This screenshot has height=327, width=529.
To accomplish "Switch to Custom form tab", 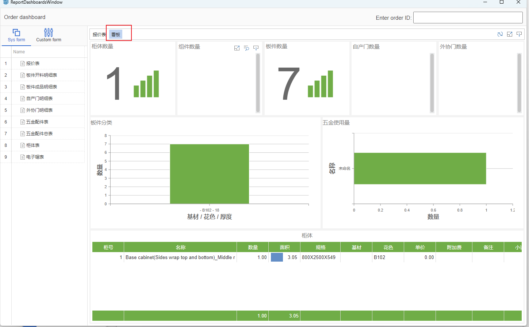I will coord(49,35).
